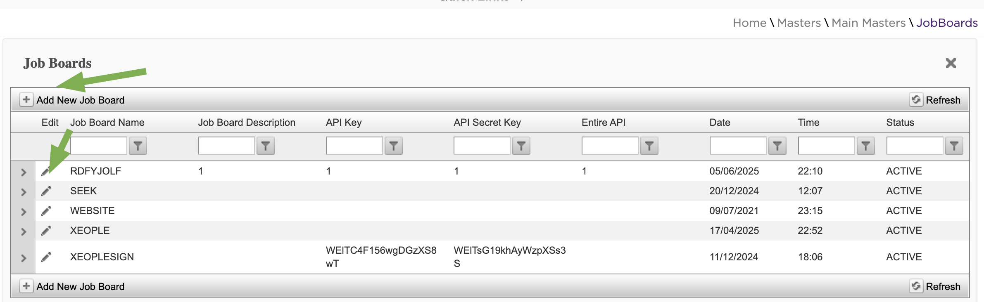The height and width of the screenshot is (302, 984).
Task: Focus the Time filter input box
Action: click(826, 146)
